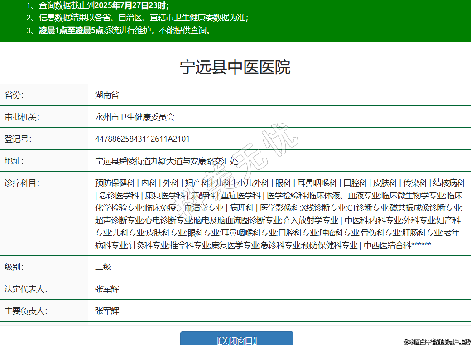This screenshot has width=471, height=345.
Task: Click the 登记号 field label
Action: click(x=18, y=139)
